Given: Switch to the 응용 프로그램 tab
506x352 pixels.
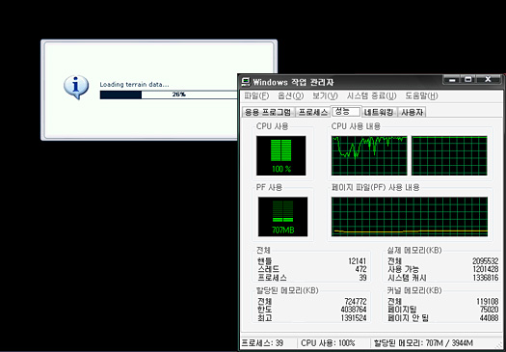Looking at the screenshot, I should coord(268,112).
